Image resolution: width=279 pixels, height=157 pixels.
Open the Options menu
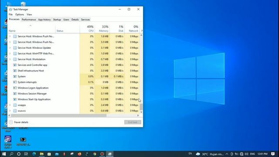point(20,14)
